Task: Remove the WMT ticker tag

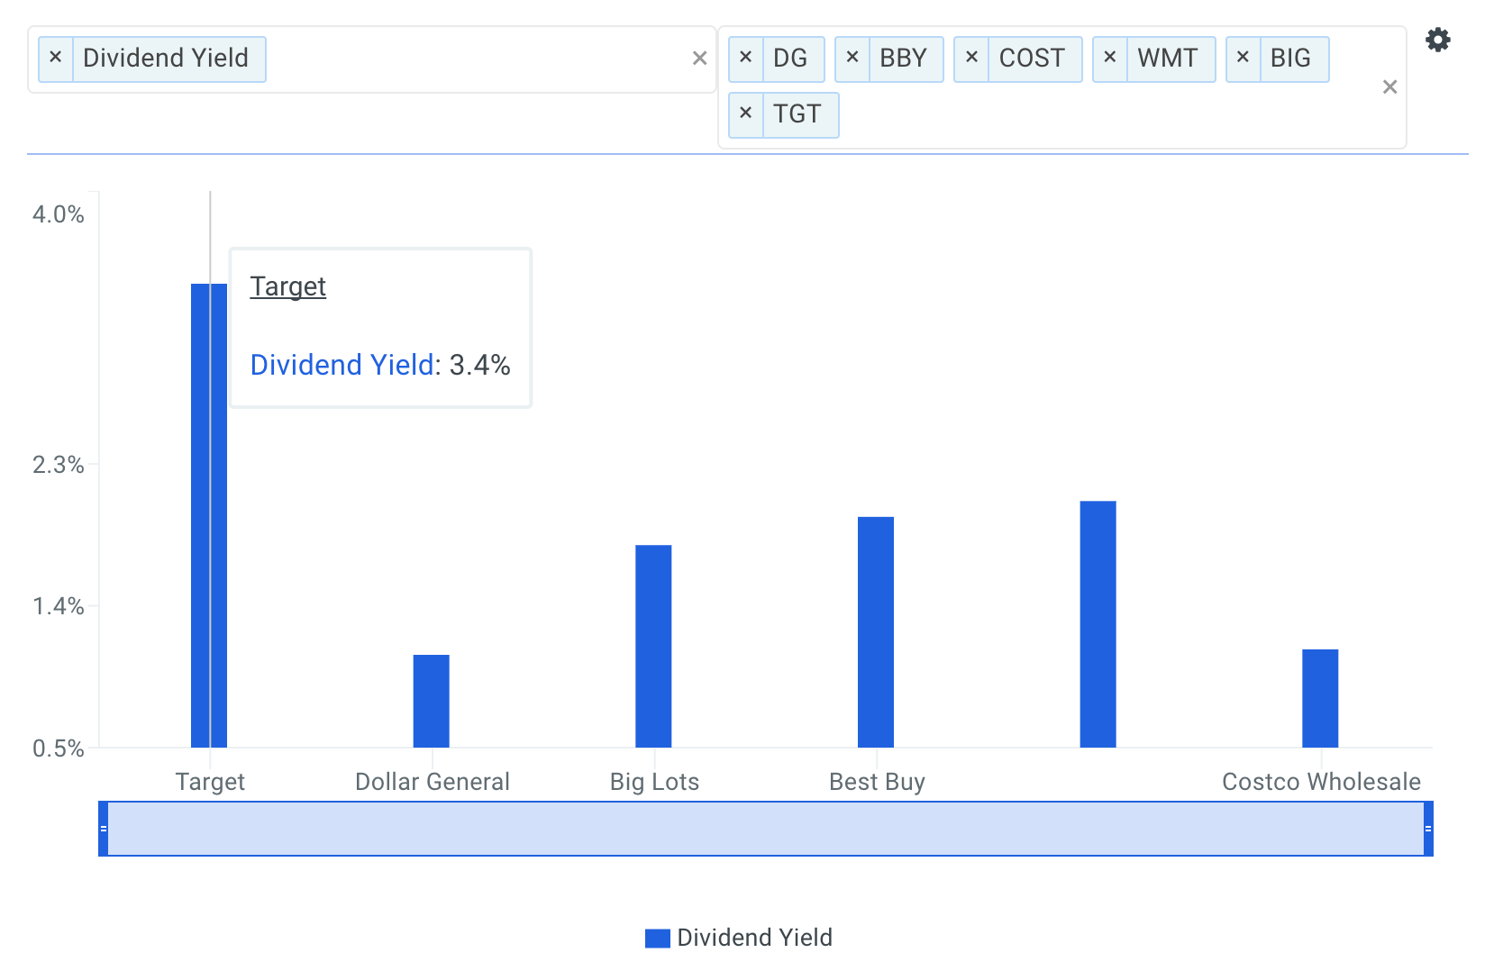Action: [1110, 58]
